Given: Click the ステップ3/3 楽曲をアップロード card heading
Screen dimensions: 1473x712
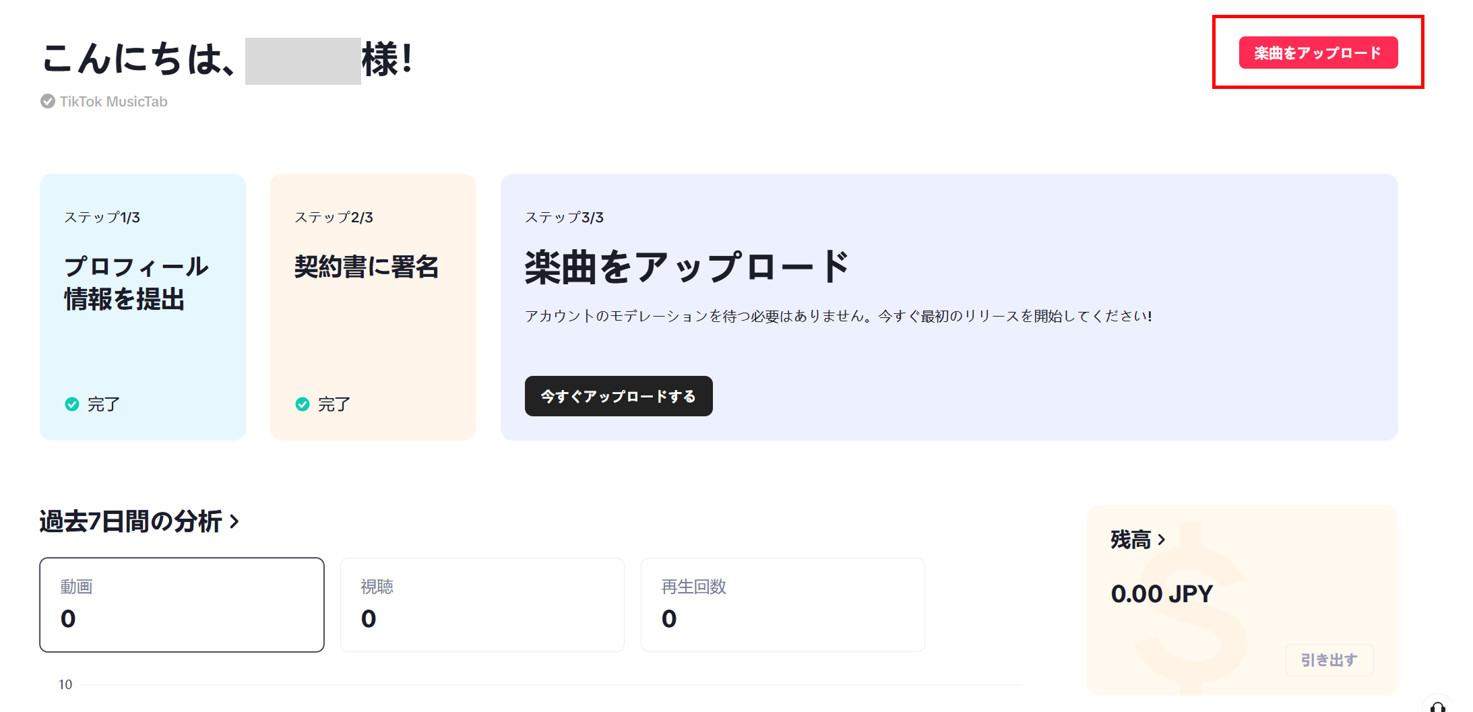Looking at the screenshot, I should click(687, 267).
